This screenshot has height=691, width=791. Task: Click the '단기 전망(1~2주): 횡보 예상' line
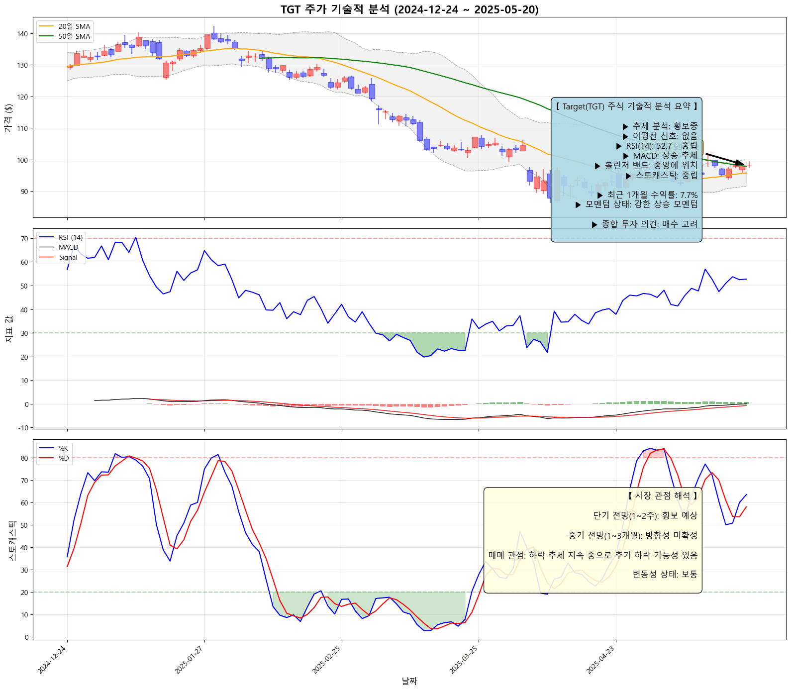pyautogui.click(x=645, y=515)
